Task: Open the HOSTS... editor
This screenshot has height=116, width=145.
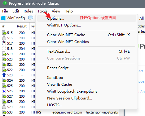Action: coord(86,105)
